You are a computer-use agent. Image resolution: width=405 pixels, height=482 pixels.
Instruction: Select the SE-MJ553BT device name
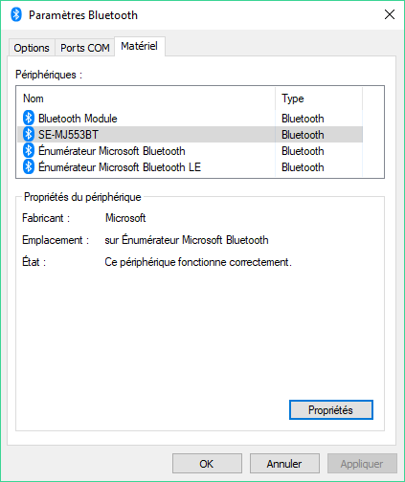click(x=68, y=135)
